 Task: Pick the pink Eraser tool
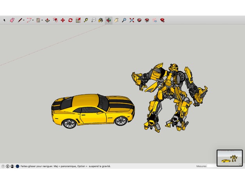[12, 20]
